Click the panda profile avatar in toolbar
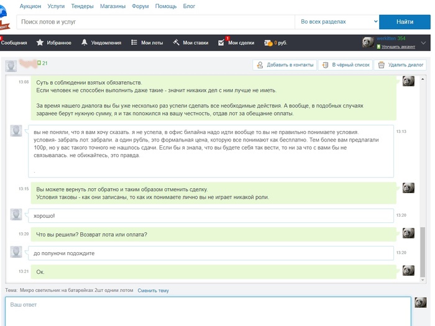This screenshot has width=435, height=326. (368, 42)
